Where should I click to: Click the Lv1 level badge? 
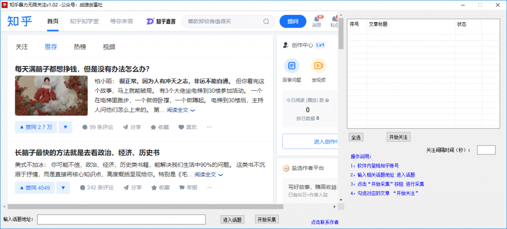pos(320,45)
